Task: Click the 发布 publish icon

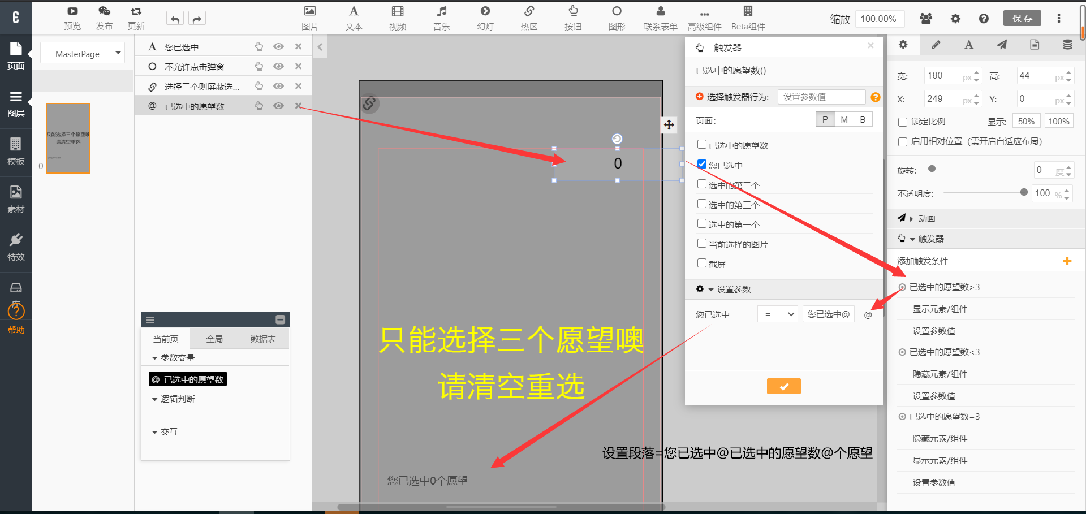Action: (104, 11)
